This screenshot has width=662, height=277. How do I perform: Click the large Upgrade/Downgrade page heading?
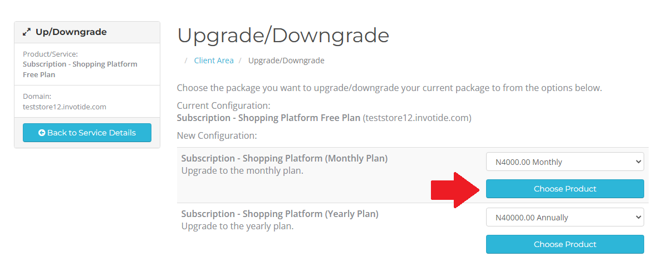pos(283,36)
